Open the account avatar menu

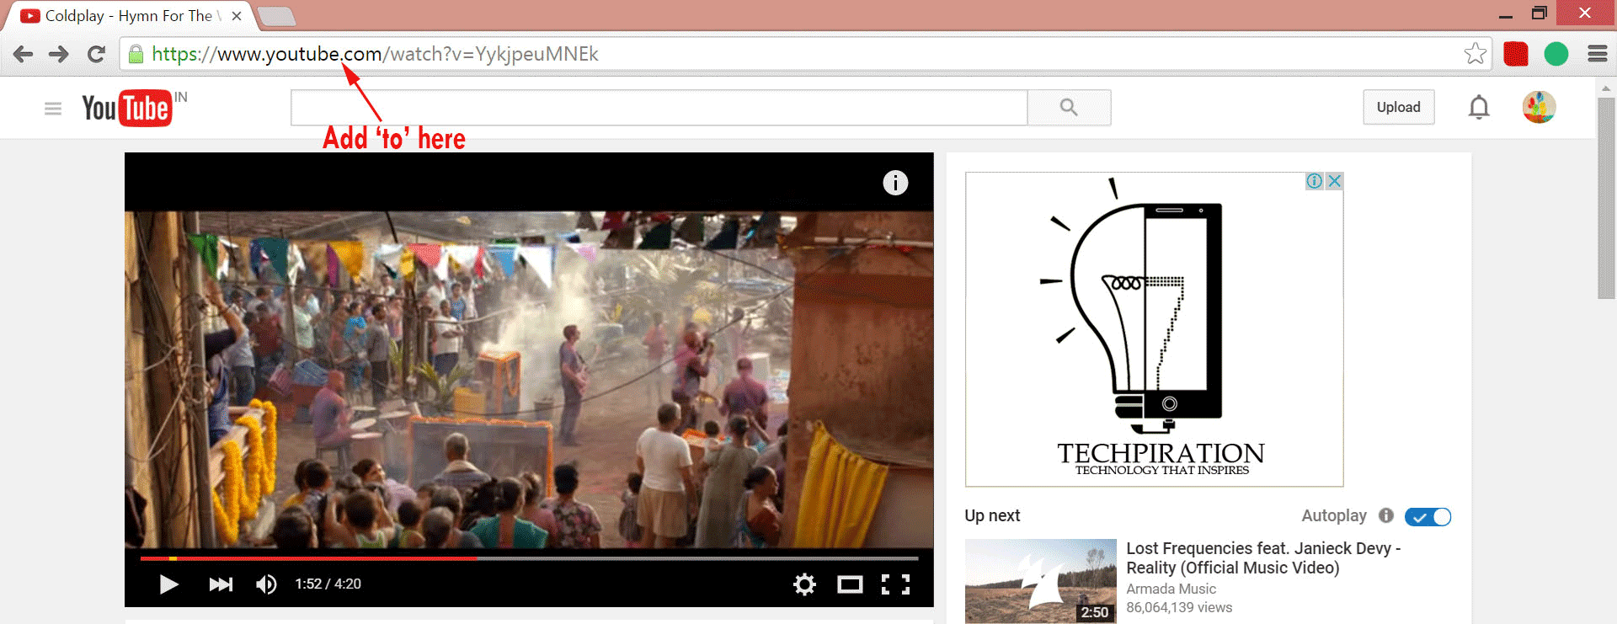[1539, 107]
